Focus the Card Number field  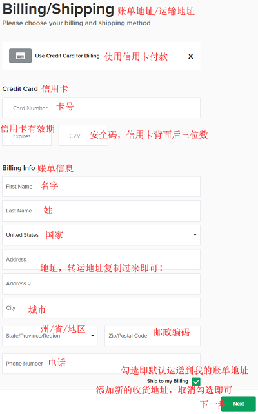101,107
